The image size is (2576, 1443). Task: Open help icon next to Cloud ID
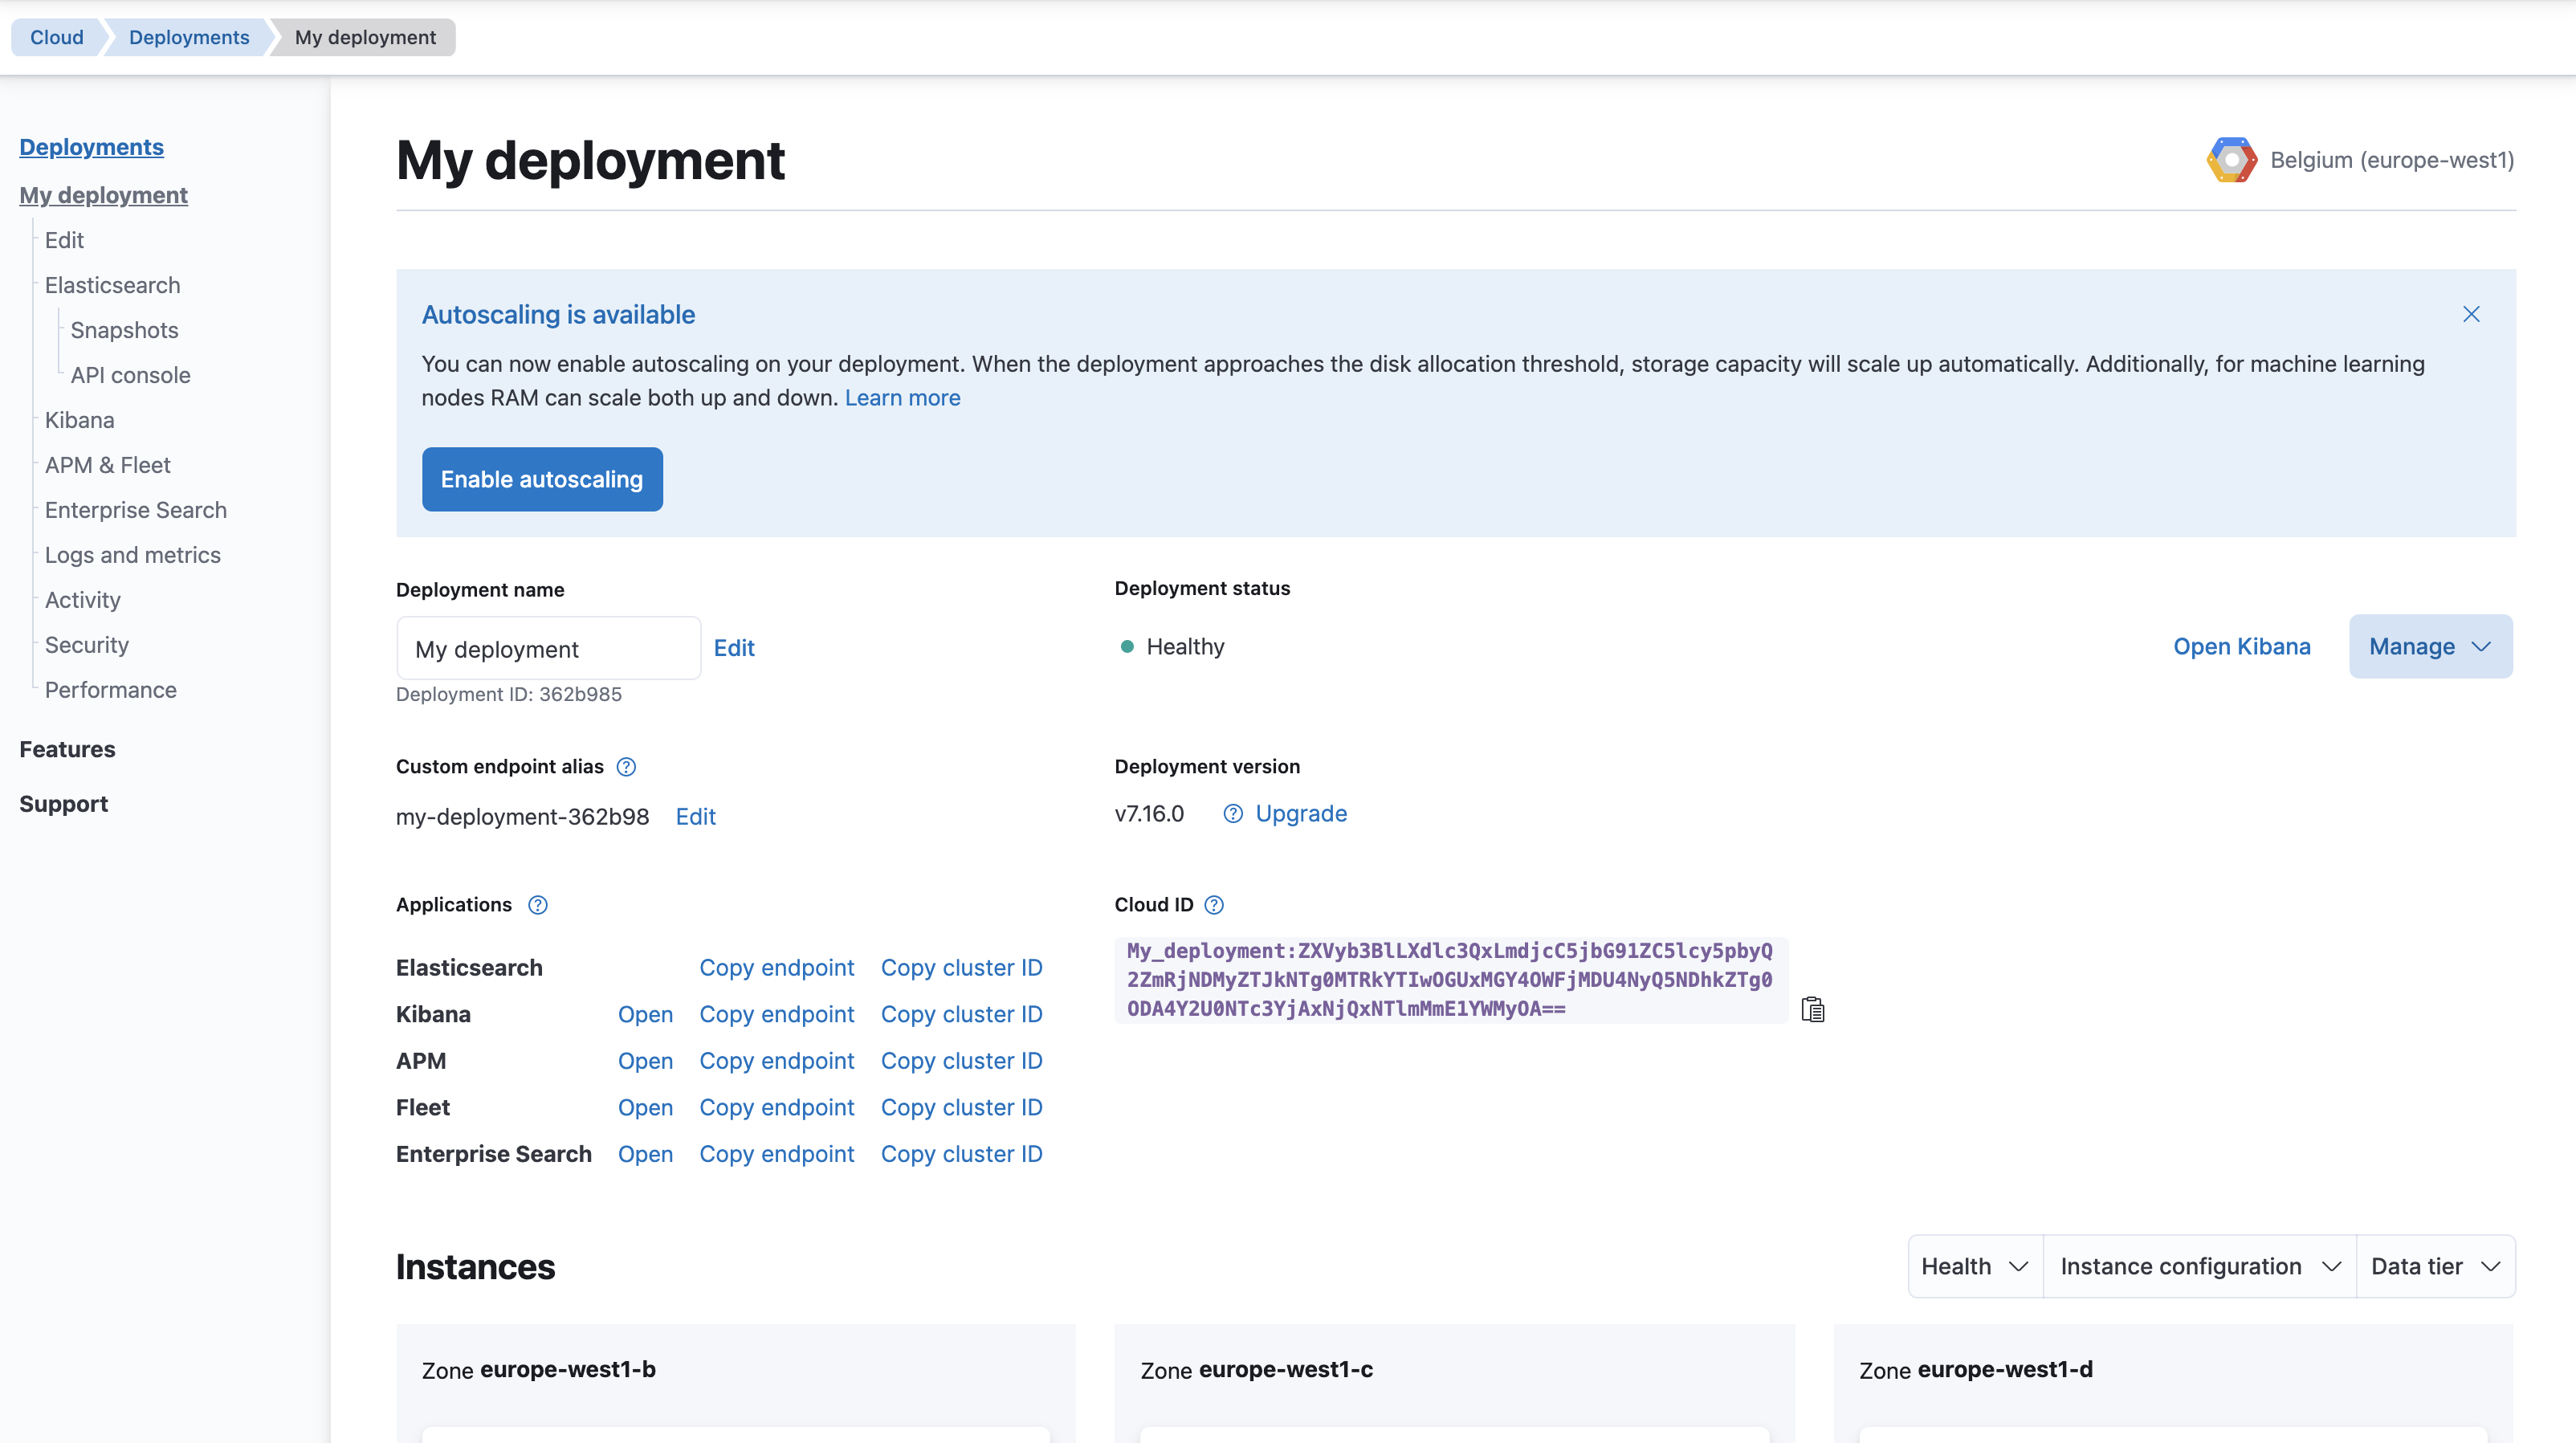point(1214,905)
